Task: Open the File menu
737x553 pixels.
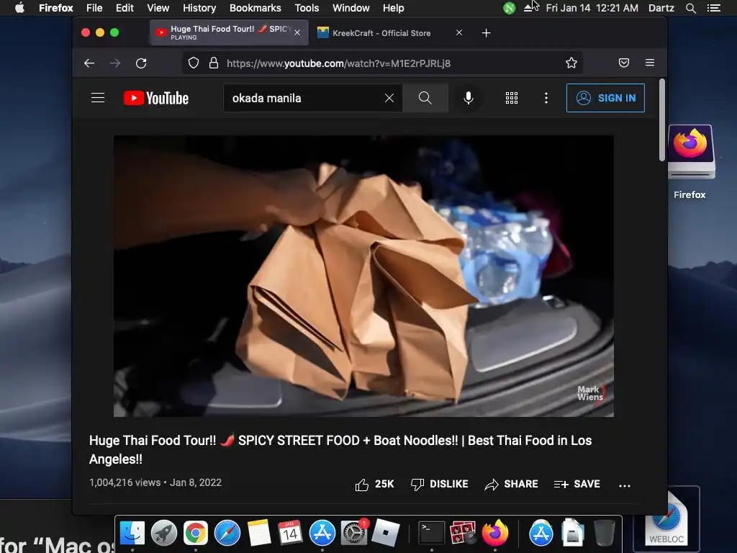Action: click(x=94, y=8)
